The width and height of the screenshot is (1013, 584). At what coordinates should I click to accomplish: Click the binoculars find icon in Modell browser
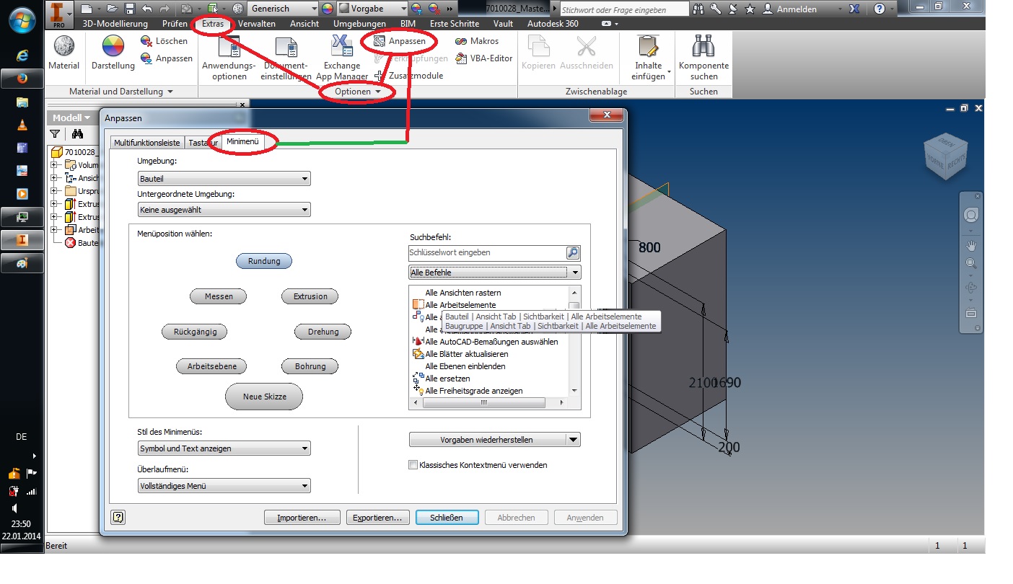click(77, 133)
